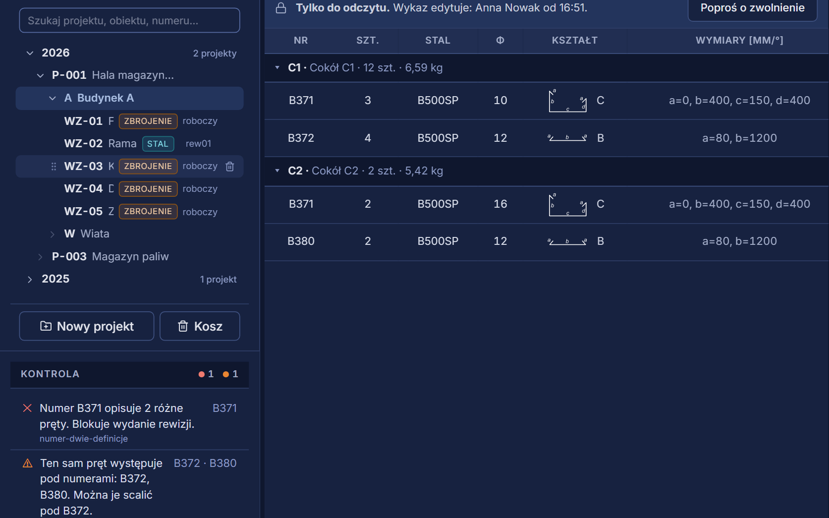829x518 pixels.
Task: Click red error X icon for B371 issue
Action: click(x=27, y=408)
